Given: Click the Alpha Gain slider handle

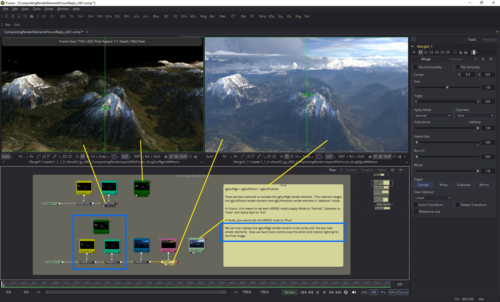Looking at the screenshot, I should coord(417,142).
